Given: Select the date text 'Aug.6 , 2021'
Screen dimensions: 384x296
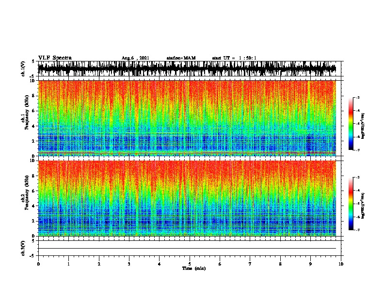Looking at the screenshot, I should click(135, 58).
